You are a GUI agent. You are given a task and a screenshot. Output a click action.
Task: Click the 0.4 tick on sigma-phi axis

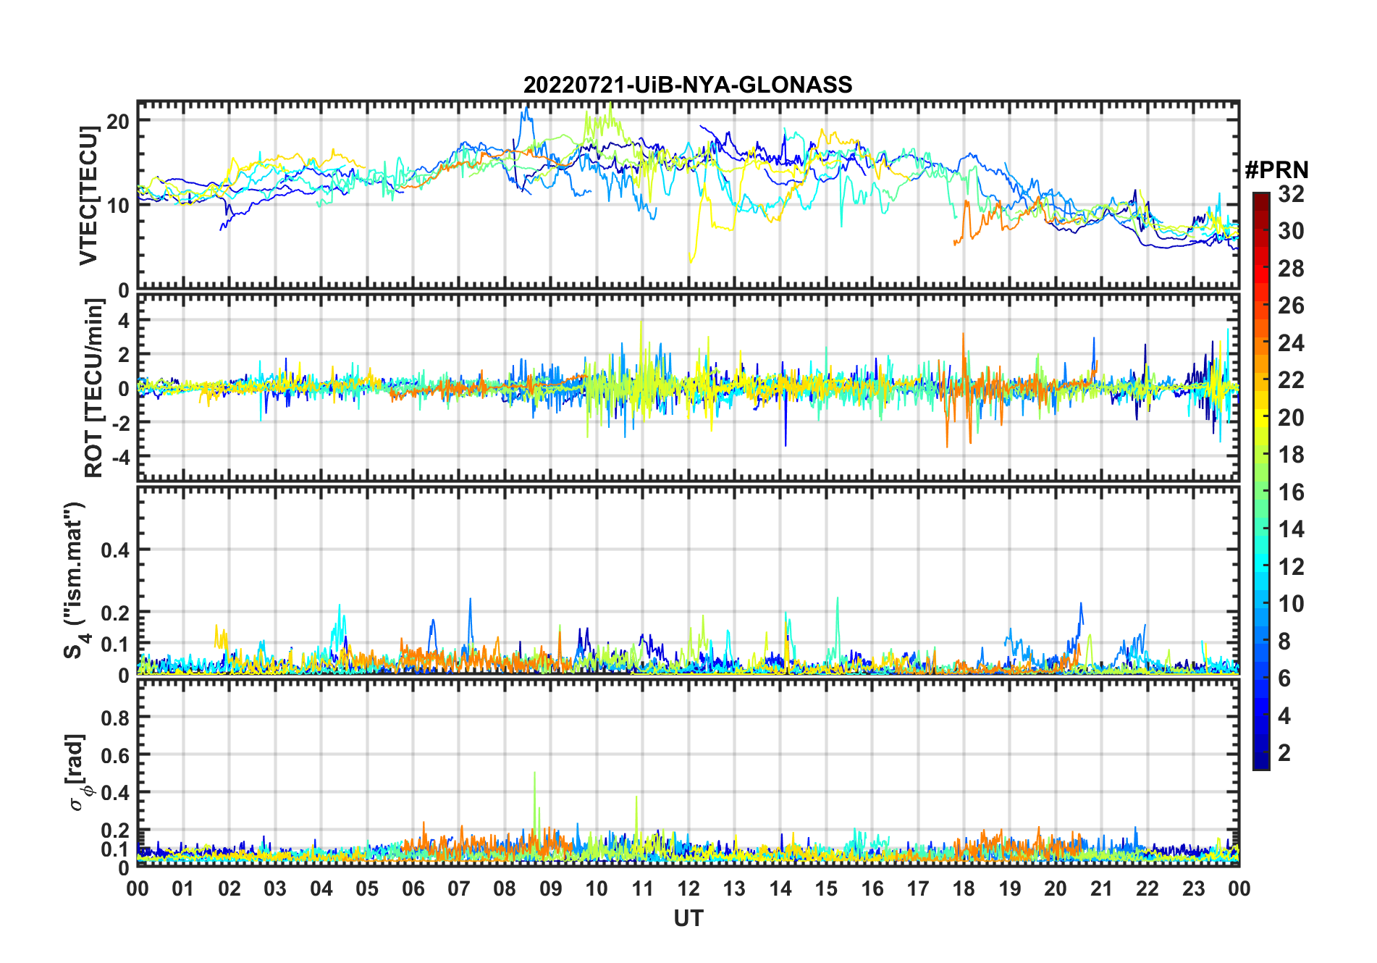115,793
